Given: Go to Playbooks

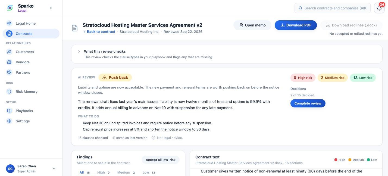Looking at the screenshot, I should click(x=31, y=111).
